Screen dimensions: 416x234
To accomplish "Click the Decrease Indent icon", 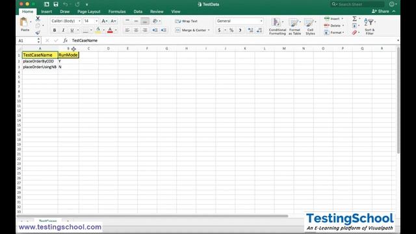I will click(x=155, y=31).
